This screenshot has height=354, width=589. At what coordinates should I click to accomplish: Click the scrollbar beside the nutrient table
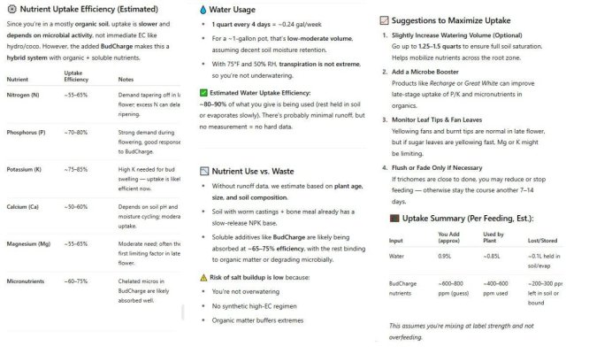point(183,312)
